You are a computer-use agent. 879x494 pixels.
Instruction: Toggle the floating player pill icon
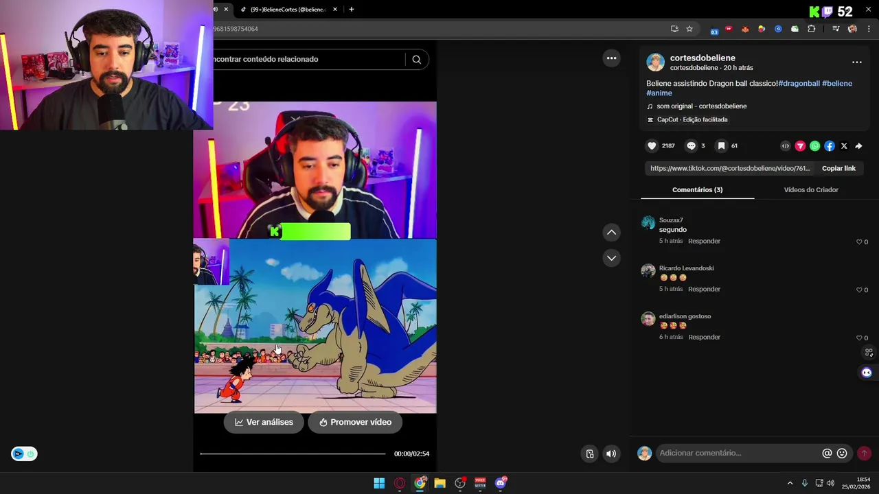coord(24,454)
